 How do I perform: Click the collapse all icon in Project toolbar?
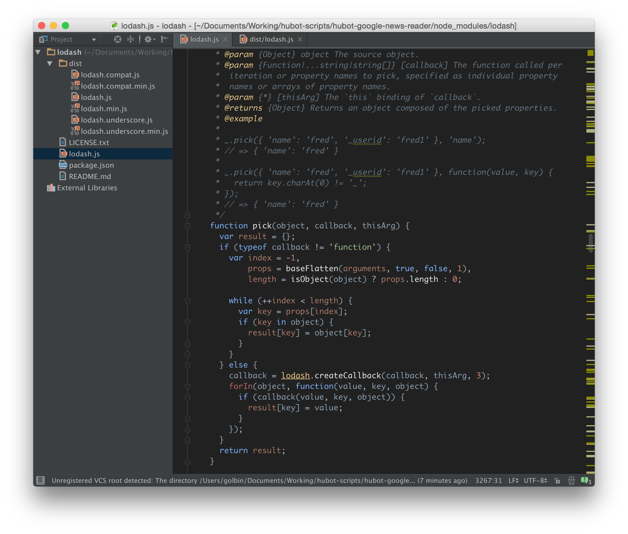131,39
